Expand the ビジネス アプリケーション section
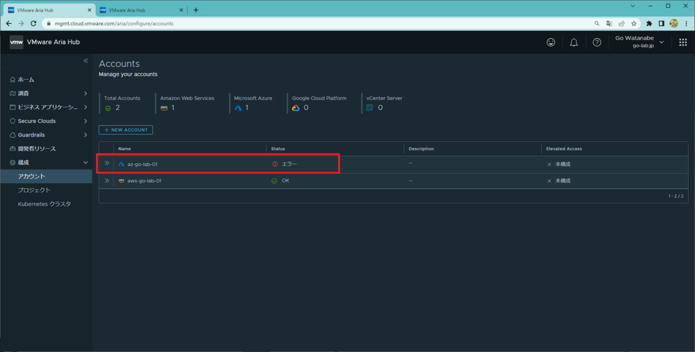The image size is (695, 352). pos(85,107)
